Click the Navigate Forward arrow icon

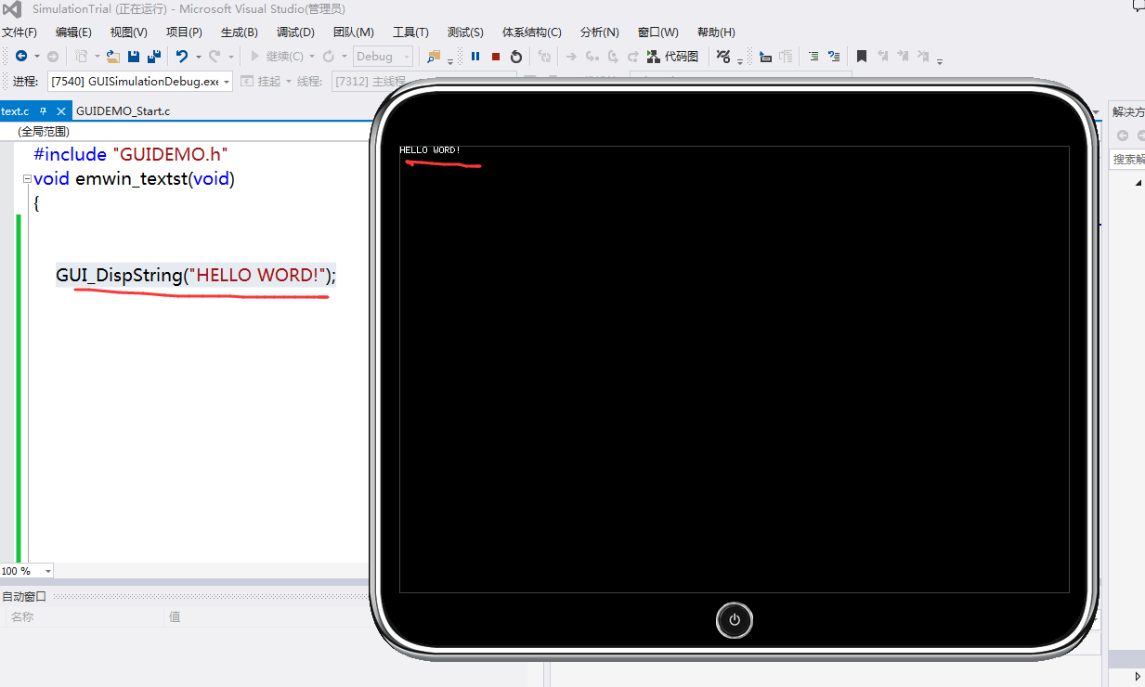click(53, 57)
